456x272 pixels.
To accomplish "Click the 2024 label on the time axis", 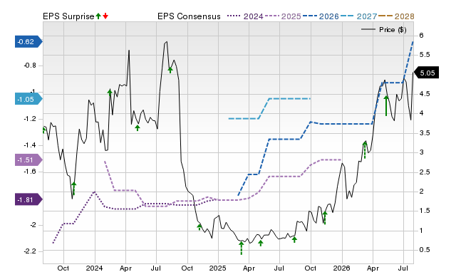I will pos(94,268).
